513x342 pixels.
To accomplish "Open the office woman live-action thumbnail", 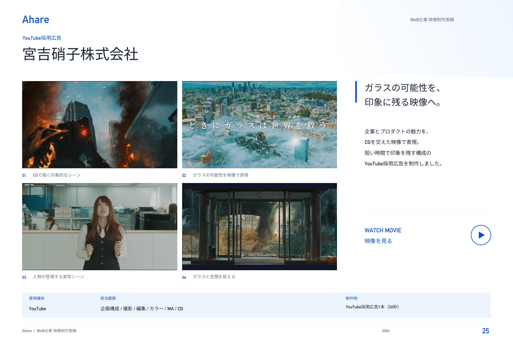I will click(x=99, y=227).
